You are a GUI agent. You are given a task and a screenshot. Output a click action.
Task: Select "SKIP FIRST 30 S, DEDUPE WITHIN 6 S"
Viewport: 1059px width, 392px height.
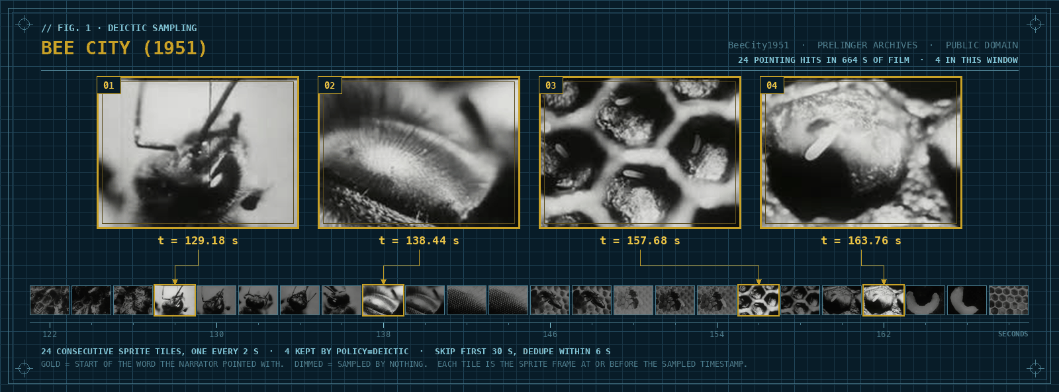click(523, 351)
